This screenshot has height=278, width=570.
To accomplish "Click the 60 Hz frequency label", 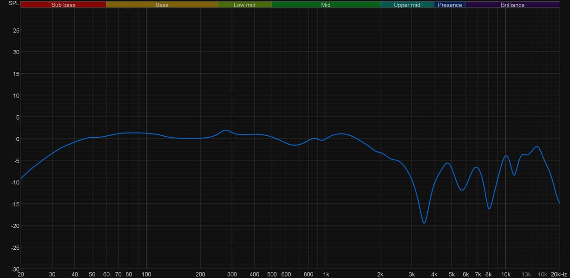I will tap(106, 275).
